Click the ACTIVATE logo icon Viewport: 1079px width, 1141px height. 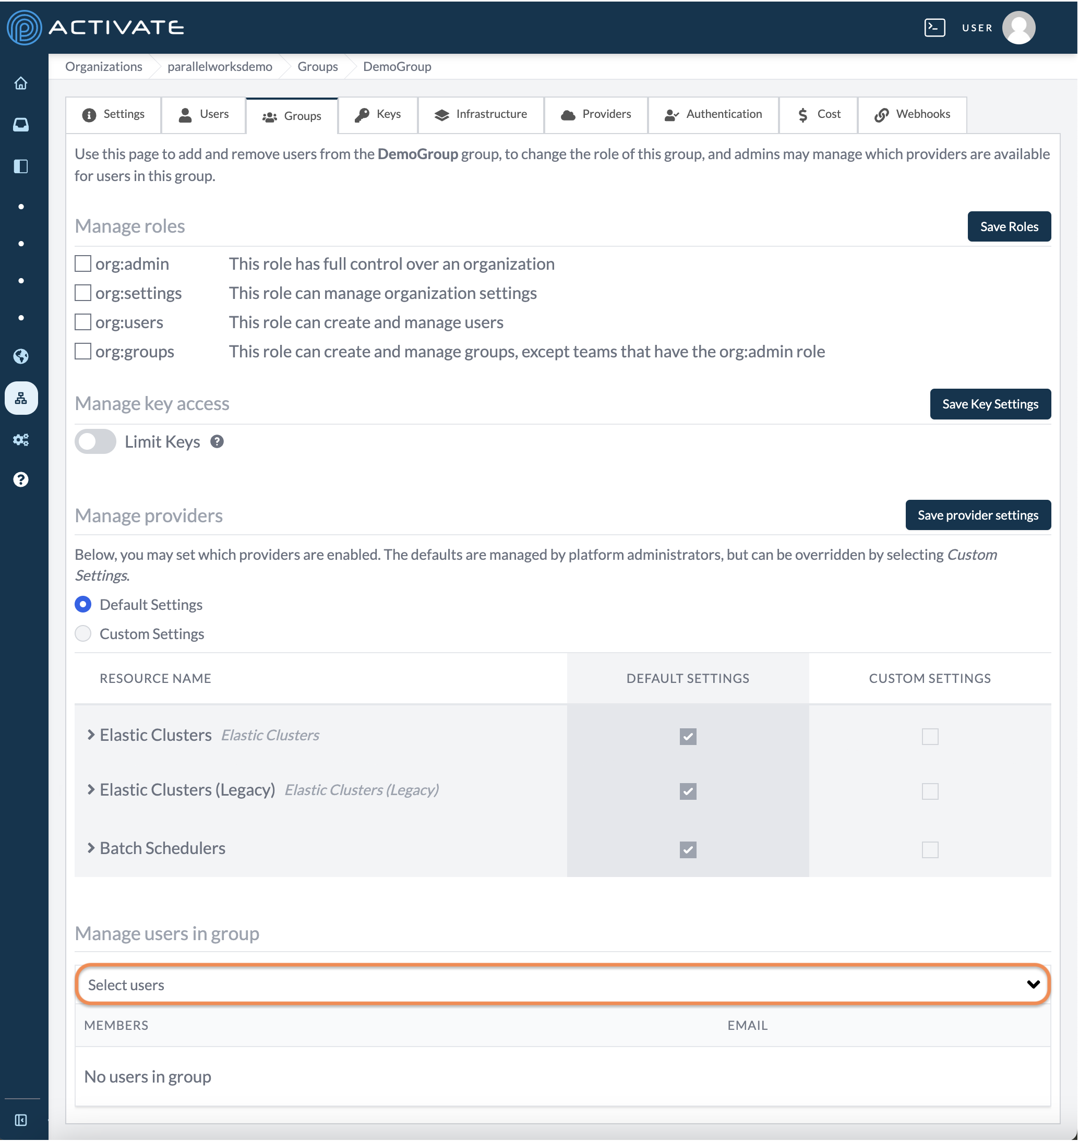23,28
